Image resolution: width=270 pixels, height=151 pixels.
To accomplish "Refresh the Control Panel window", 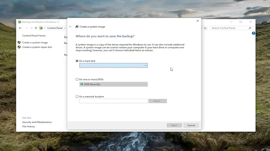I will 205,28.
